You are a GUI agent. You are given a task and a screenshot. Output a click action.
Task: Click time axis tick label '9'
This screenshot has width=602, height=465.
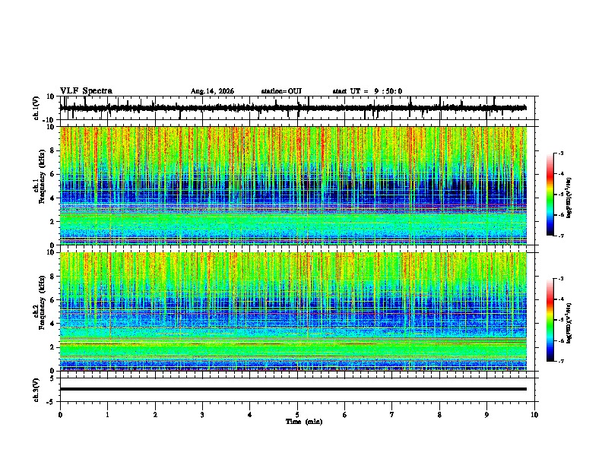pos(486,415)
